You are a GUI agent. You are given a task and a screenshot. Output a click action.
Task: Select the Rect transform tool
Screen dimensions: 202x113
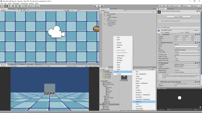(x=16, y=6)
